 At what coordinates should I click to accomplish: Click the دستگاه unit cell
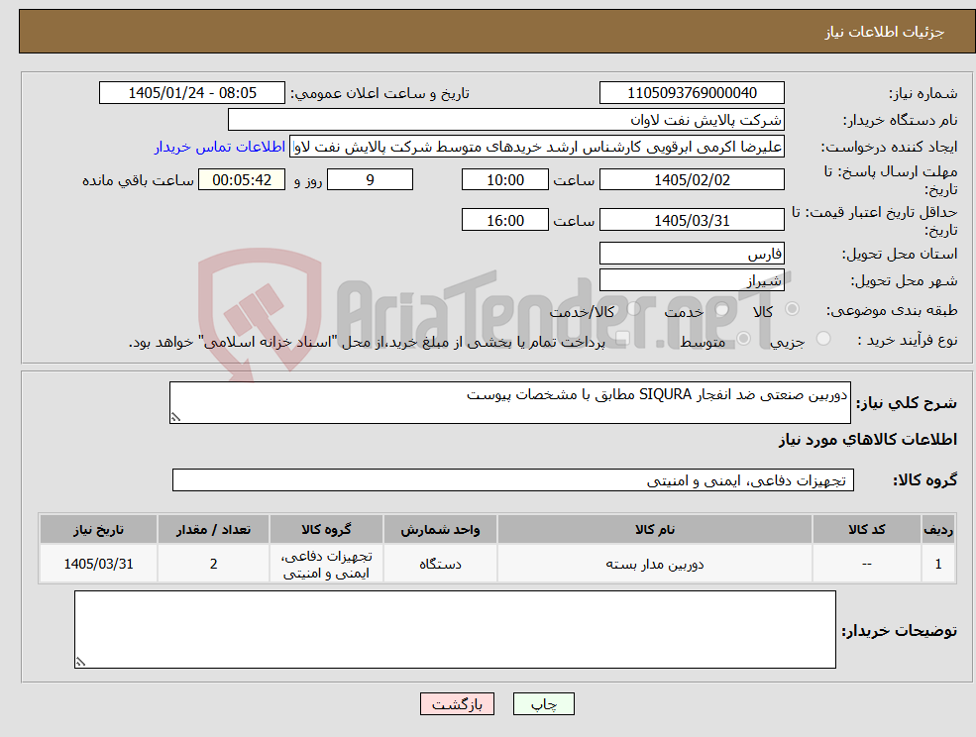pos(440,564)
